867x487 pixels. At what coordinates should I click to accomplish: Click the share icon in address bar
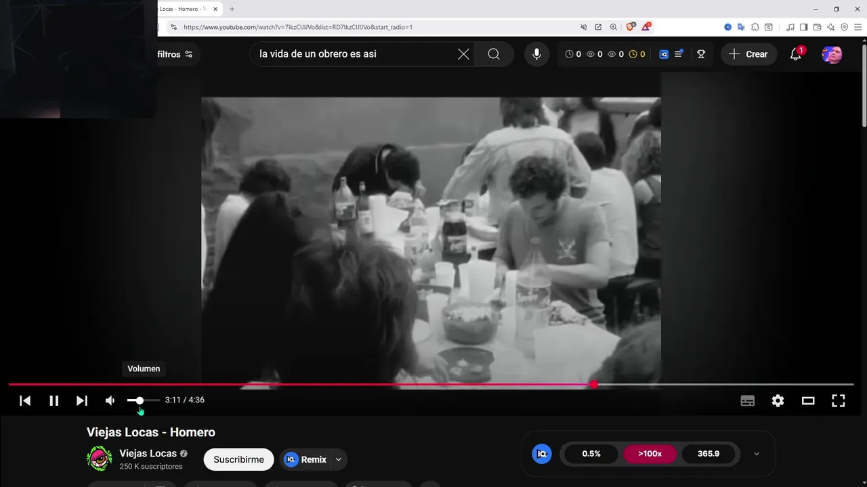point(598,27)
